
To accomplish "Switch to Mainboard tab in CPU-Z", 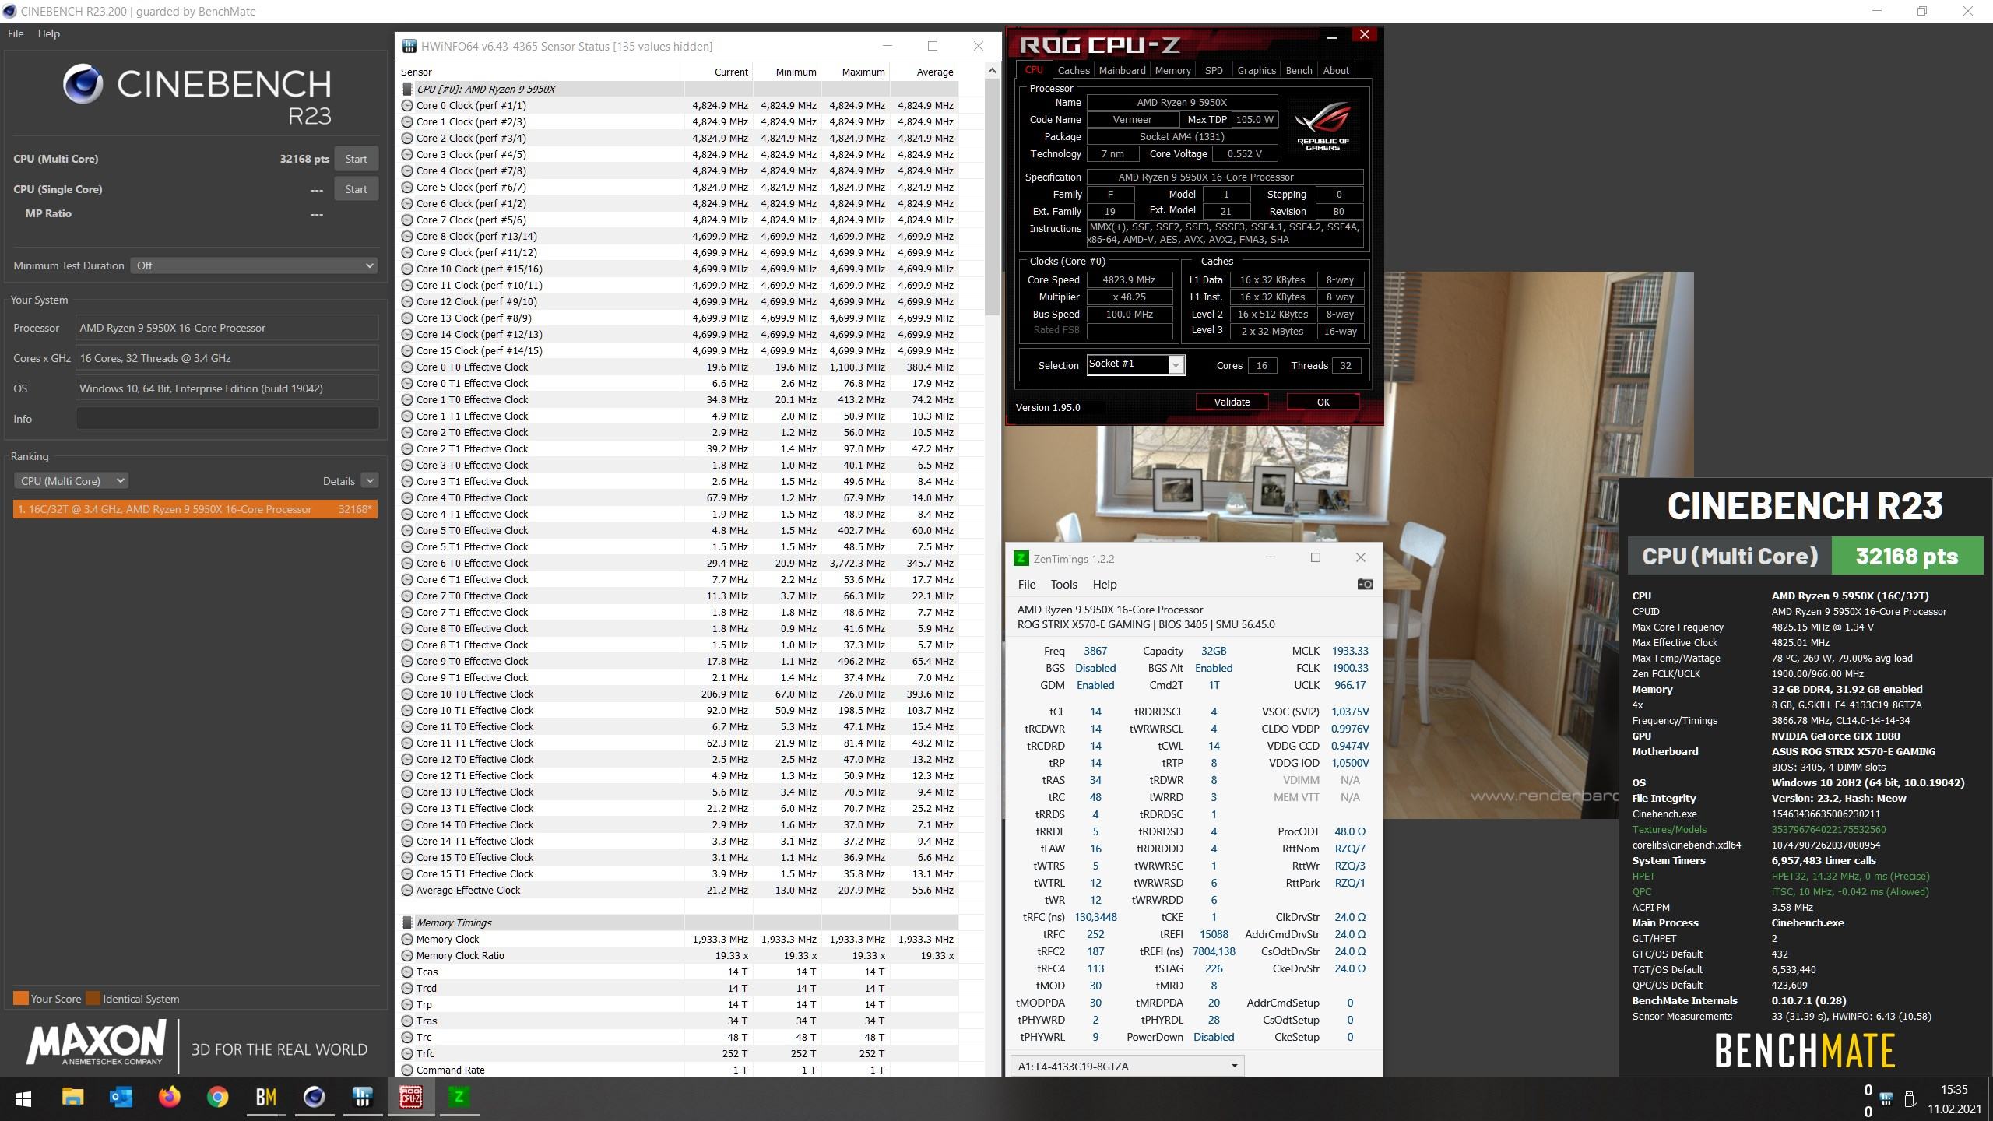I will click(1122, 70).
